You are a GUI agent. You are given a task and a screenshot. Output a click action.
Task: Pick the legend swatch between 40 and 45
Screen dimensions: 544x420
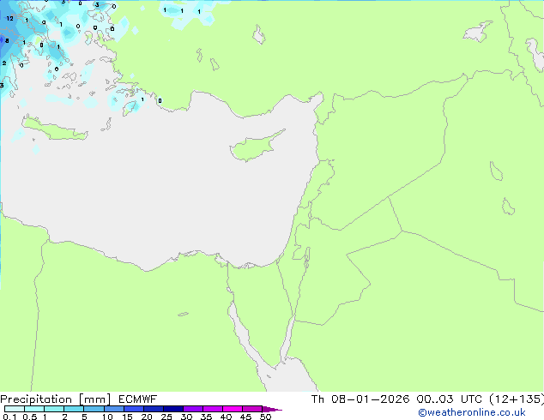point(233,409)
